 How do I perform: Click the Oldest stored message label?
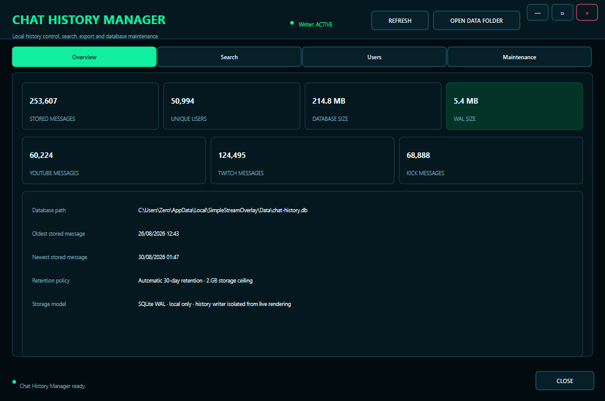pos(59,234)
